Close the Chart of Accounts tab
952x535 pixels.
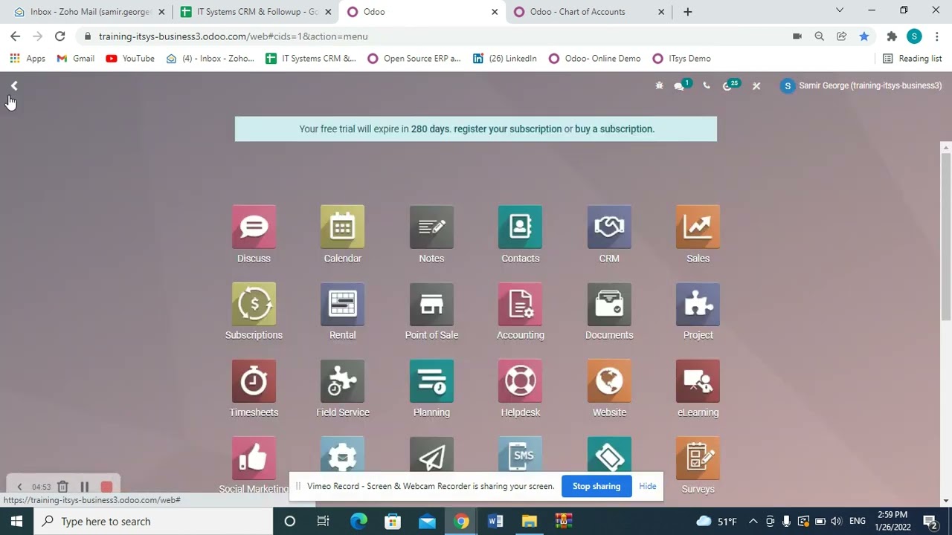pos(661,12)
